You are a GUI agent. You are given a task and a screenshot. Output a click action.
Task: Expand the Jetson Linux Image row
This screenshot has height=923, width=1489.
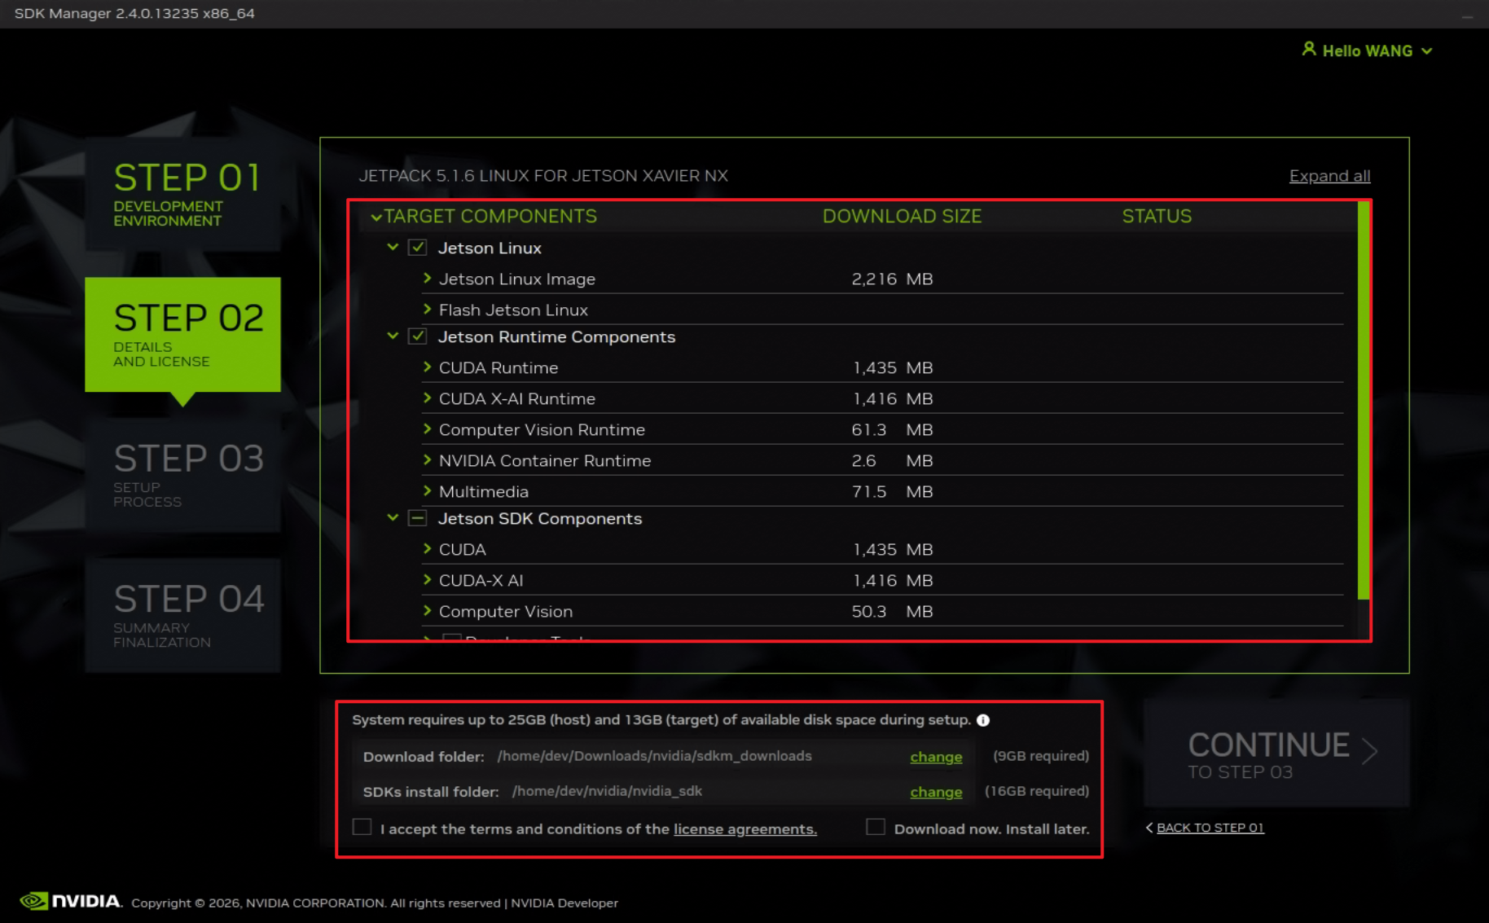pos(427,278)
